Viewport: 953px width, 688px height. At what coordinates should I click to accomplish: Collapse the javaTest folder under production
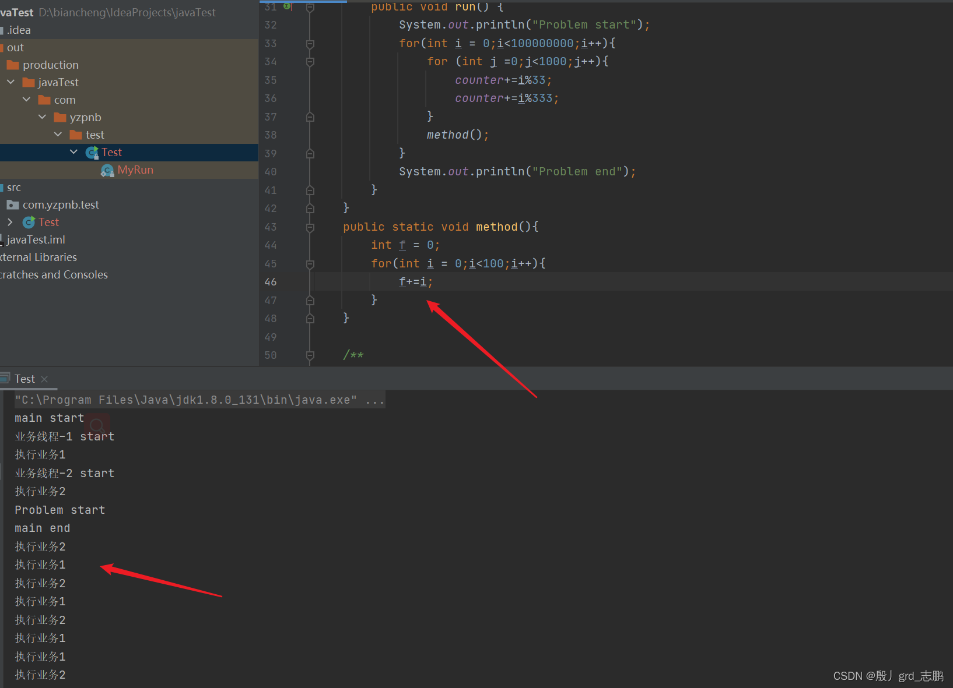pos(10,82)
